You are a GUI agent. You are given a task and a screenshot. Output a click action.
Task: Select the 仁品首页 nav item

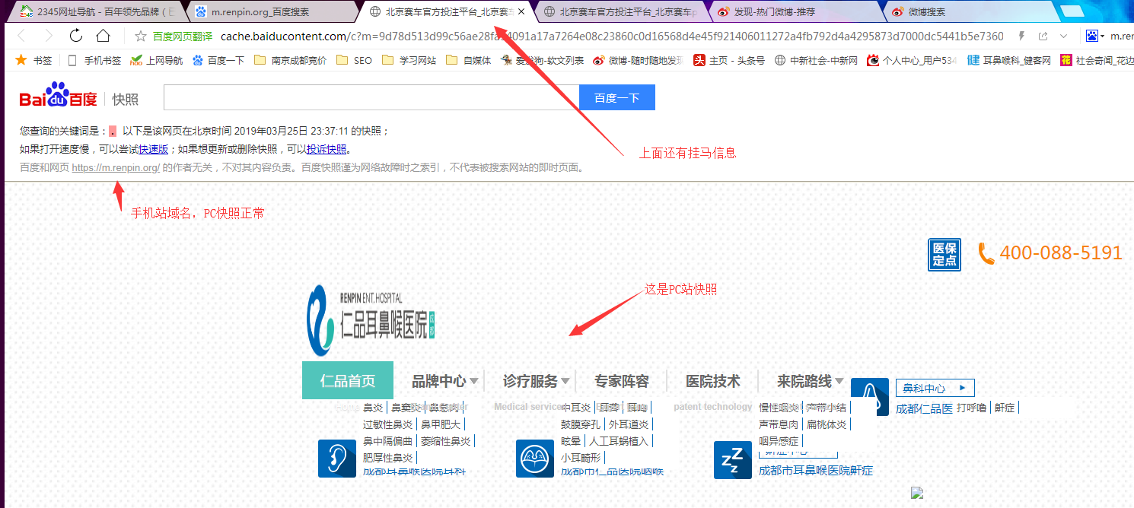(x=348, y=380)
